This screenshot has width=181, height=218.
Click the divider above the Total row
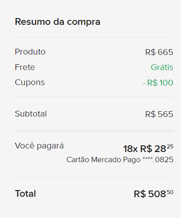pos(94,176)
